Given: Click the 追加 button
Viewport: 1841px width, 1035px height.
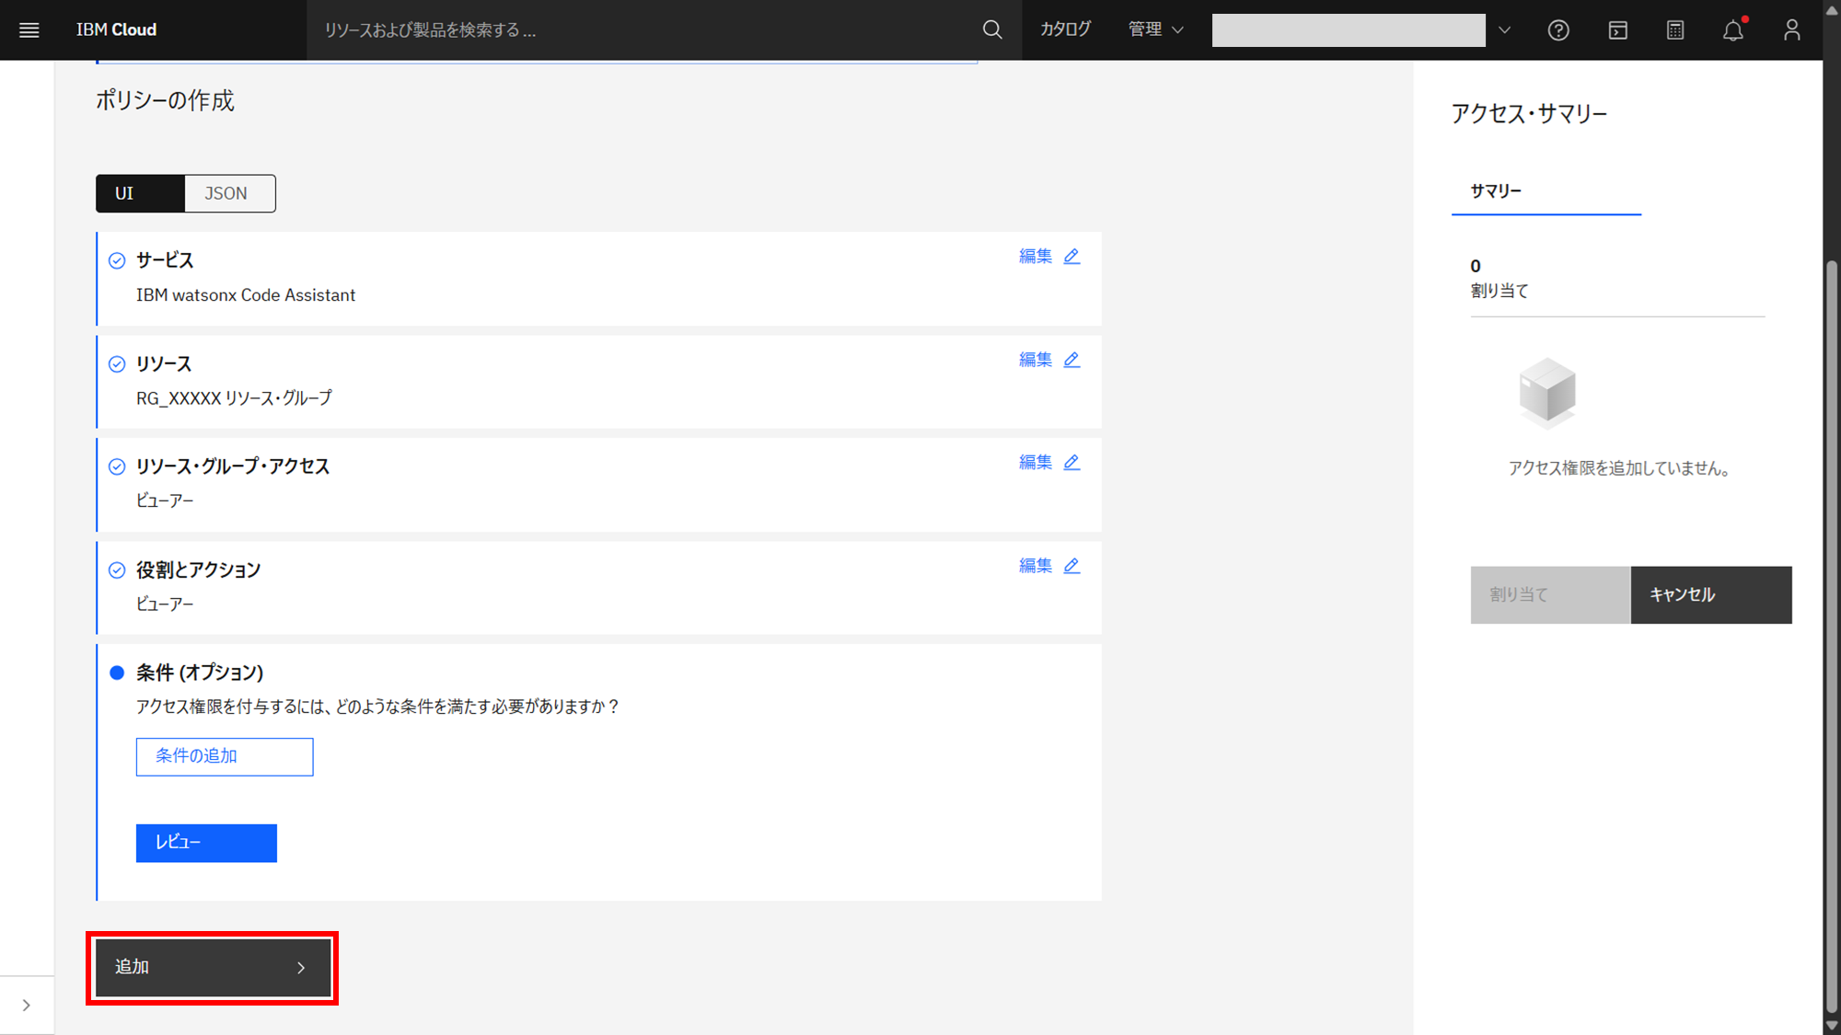Looking at the screenshot, I should pos(213,968).
